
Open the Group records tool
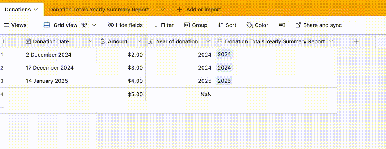click(196, 25)
